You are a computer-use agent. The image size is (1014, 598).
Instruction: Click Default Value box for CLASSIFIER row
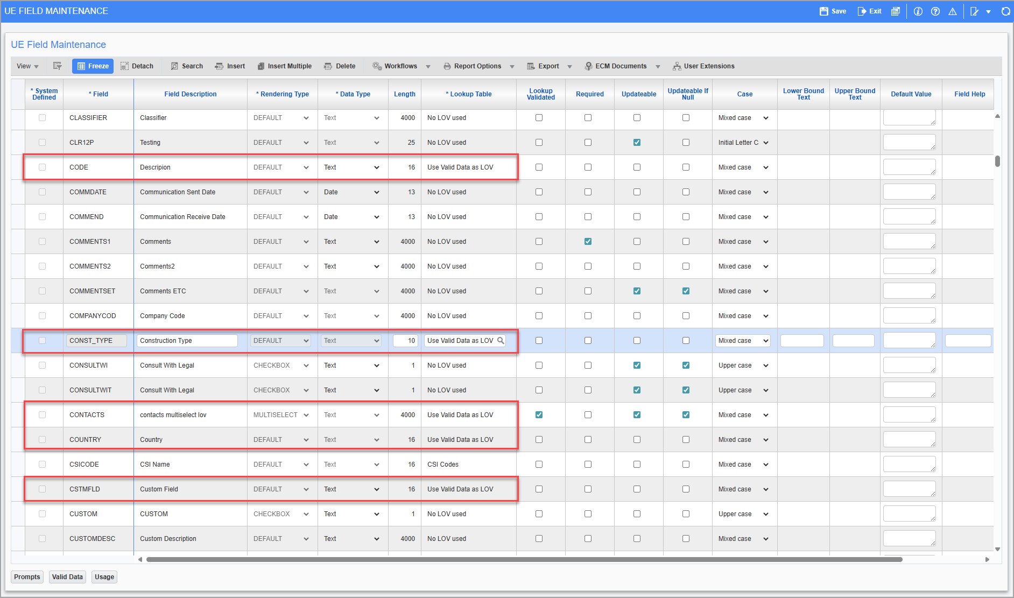(x=909, y=118)
